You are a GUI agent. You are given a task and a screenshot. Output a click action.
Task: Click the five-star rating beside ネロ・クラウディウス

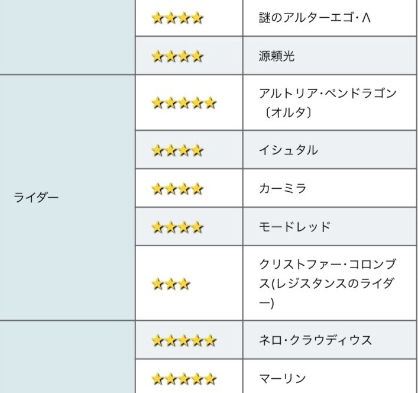pos(184,341)
